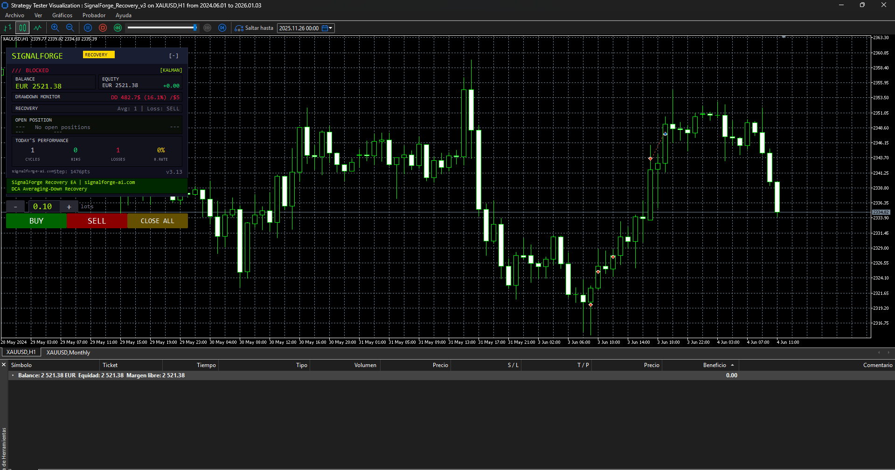Click the red SELL button
This screenshot has height=470, width=895.
[x=97, y=221]
